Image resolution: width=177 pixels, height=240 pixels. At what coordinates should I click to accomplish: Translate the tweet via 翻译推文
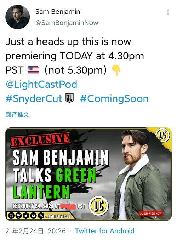pyautogui.click(x=17, y=114)
